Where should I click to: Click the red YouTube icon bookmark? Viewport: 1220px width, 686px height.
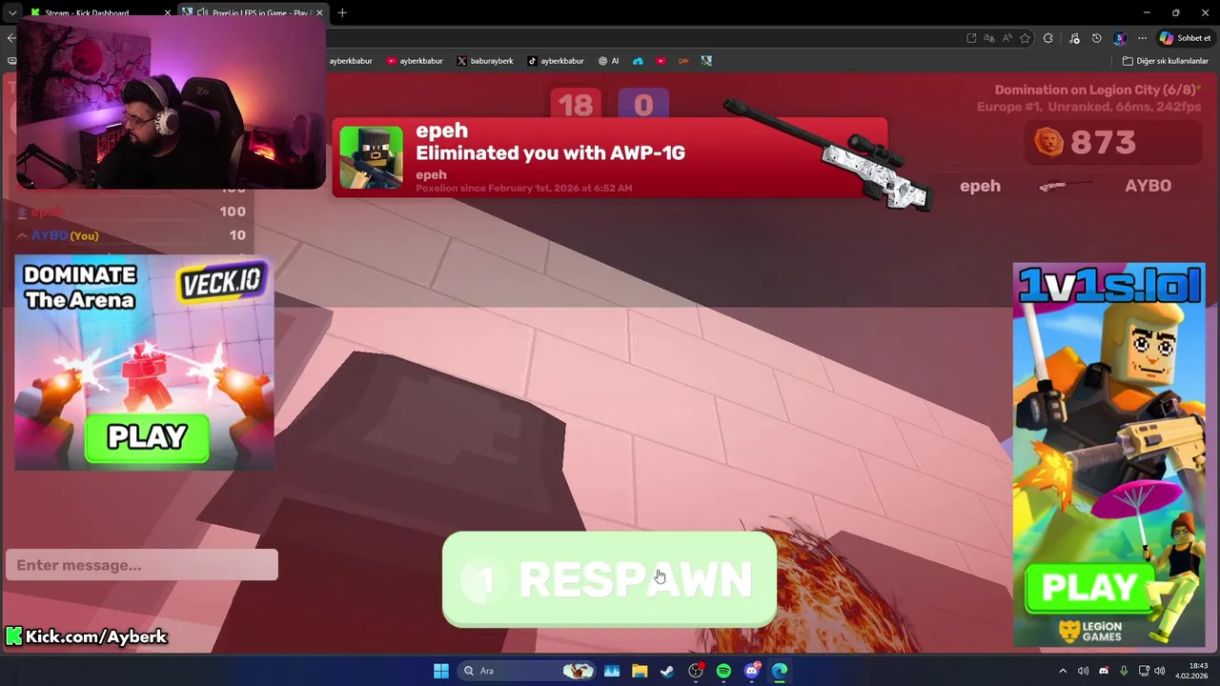coord(661,61)
